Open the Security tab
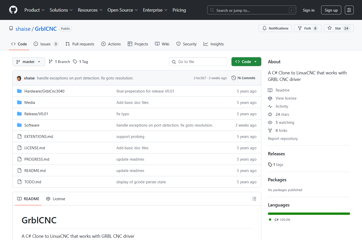This screenshot has height=240, width=362. tap(186, 44)
